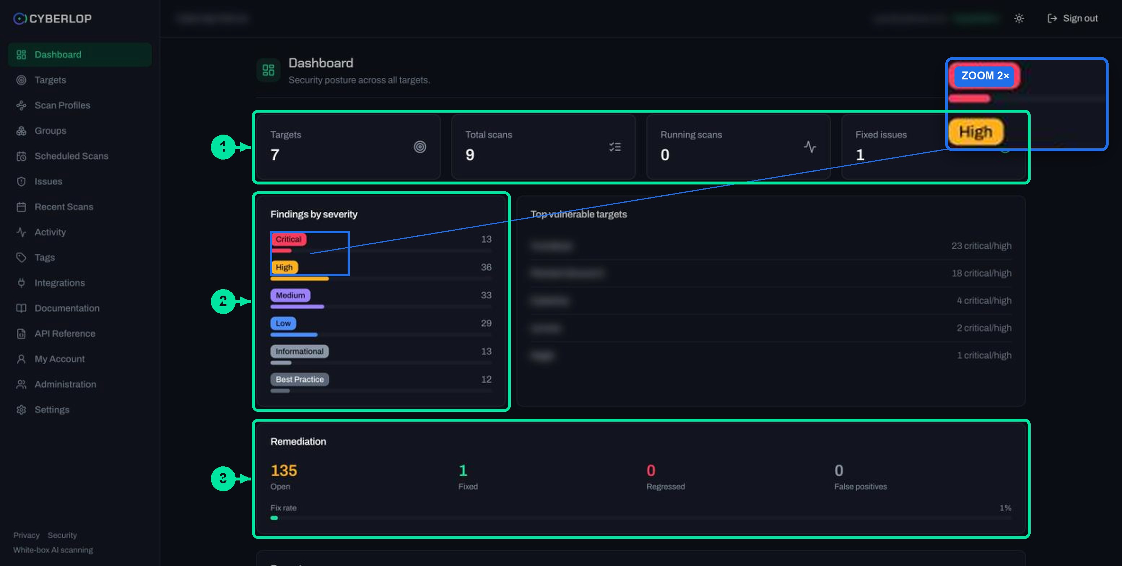Click the 23 critical/high target row
This screenshot has width=1122, height=566.
[771, 246]
